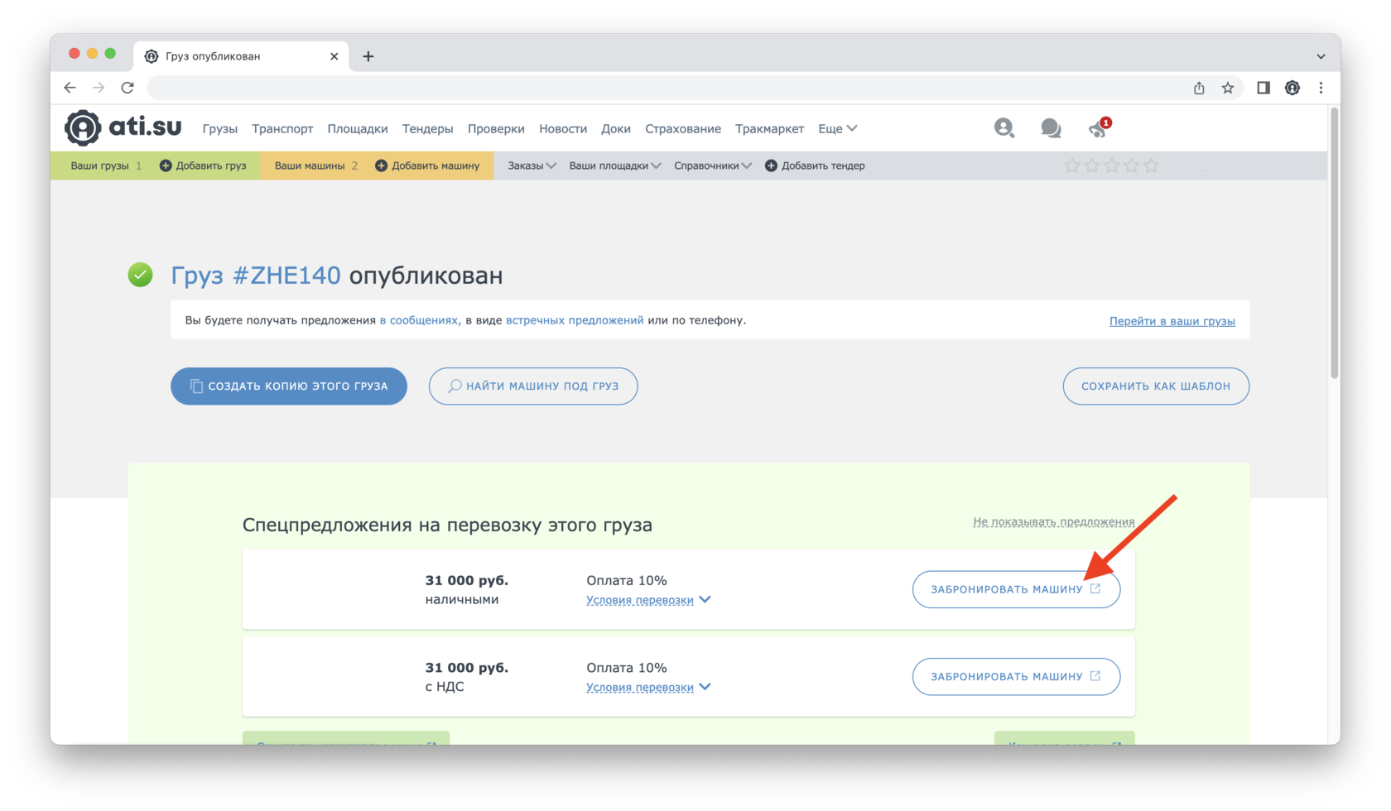Click the fifth rating star

point(1152,166)
